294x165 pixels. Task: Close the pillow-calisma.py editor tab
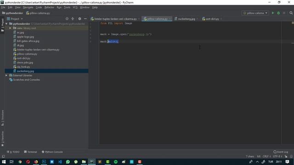170,19
